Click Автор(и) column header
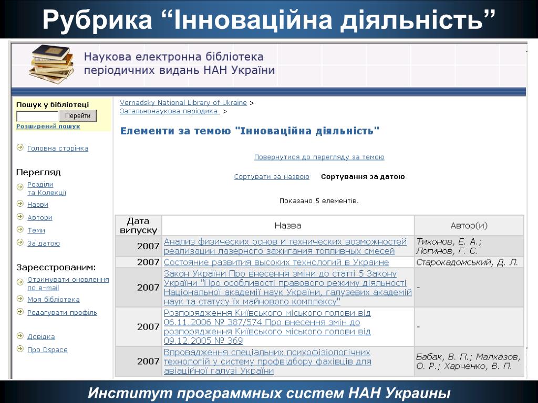Screen dimensions: 538x403 point(469,226)
